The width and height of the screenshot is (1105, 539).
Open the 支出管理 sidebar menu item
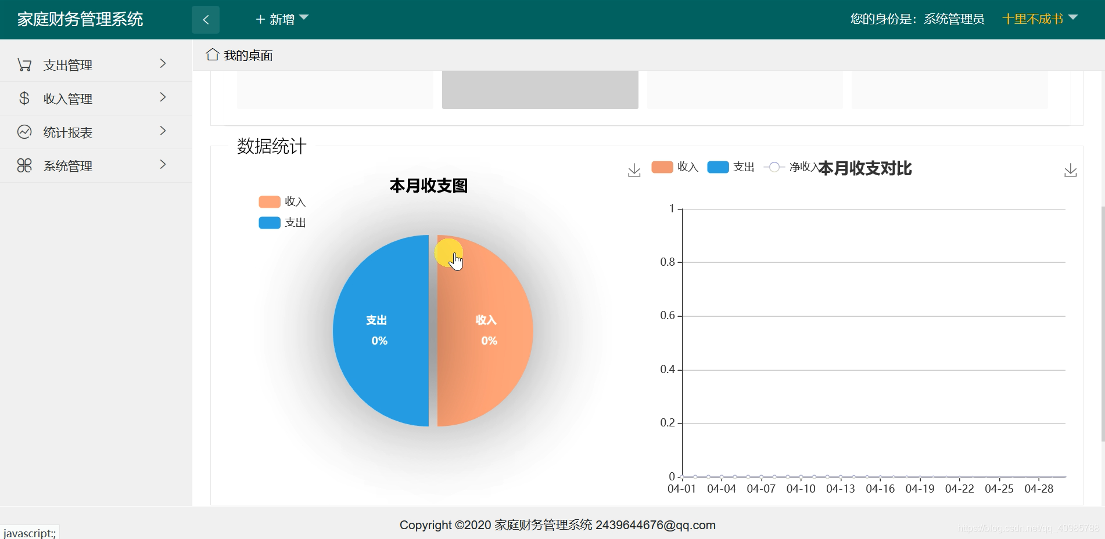coord(96,65)
